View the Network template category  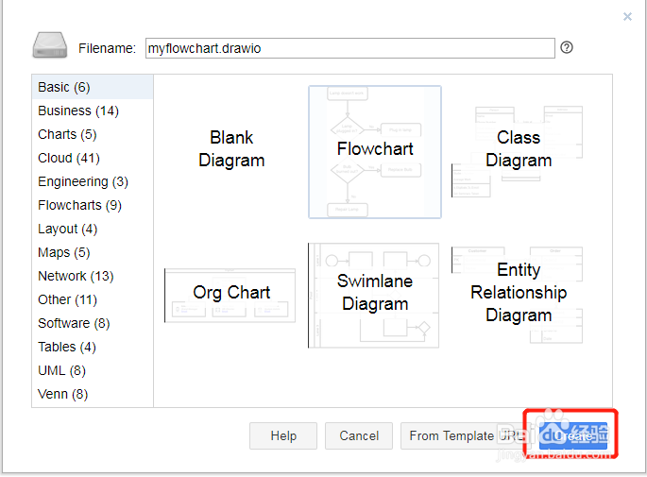76,276
